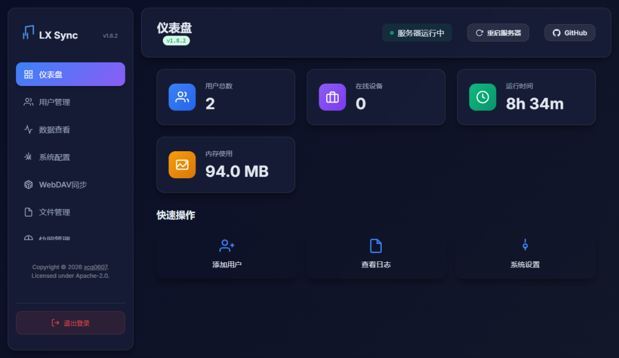
Task: Open the 仪表盘 sidebar menu item
Action: 70,74
